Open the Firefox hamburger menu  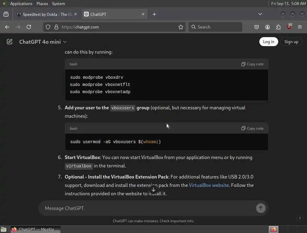pyautogui.click(x=300, y=27)
